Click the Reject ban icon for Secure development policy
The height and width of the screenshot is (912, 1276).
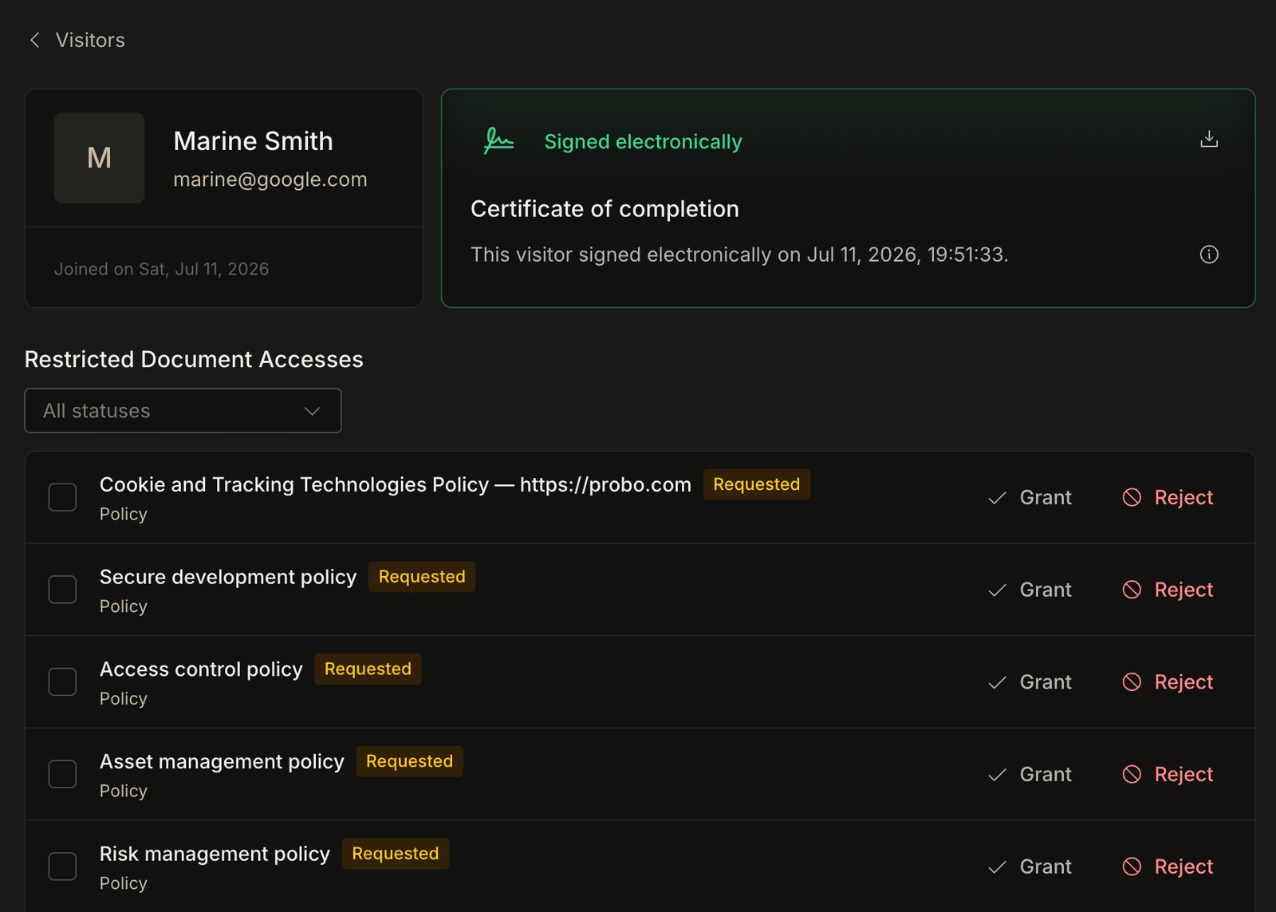(1132, 590)
